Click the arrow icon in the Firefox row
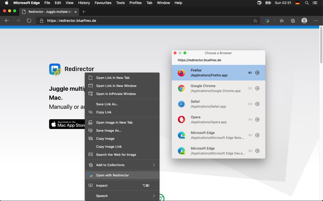Image resolution: width=323 pixels, height=201 pixels. (257, 73)
